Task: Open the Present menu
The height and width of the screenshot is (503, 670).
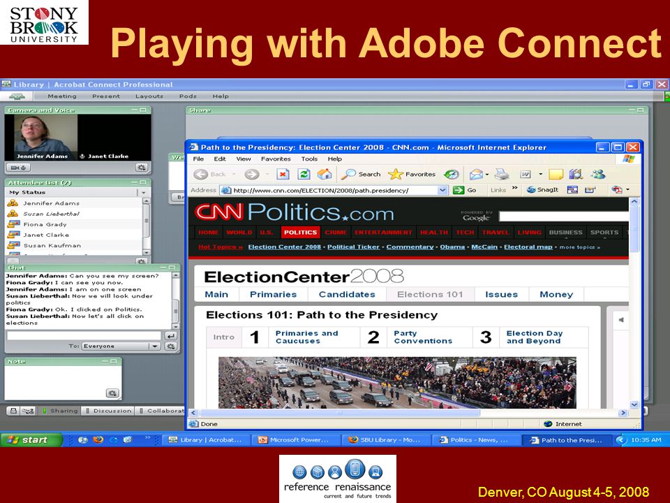Action: [x=106, y=96]
